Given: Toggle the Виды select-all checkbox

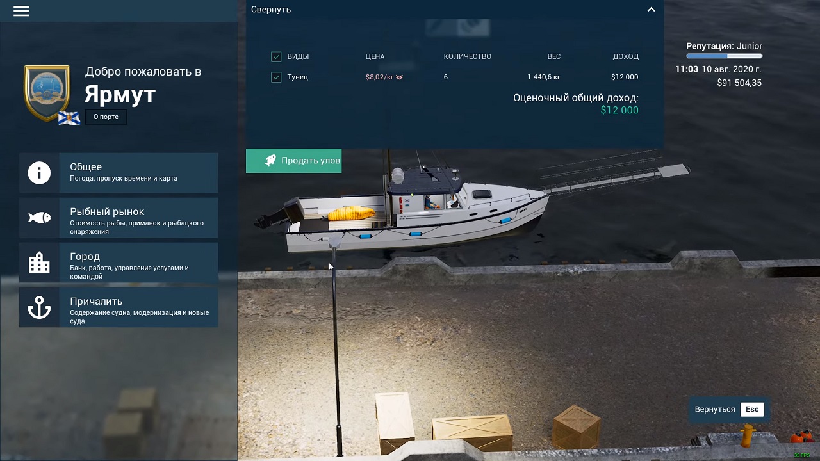Looking at the screenshot, I should [276, 56].
